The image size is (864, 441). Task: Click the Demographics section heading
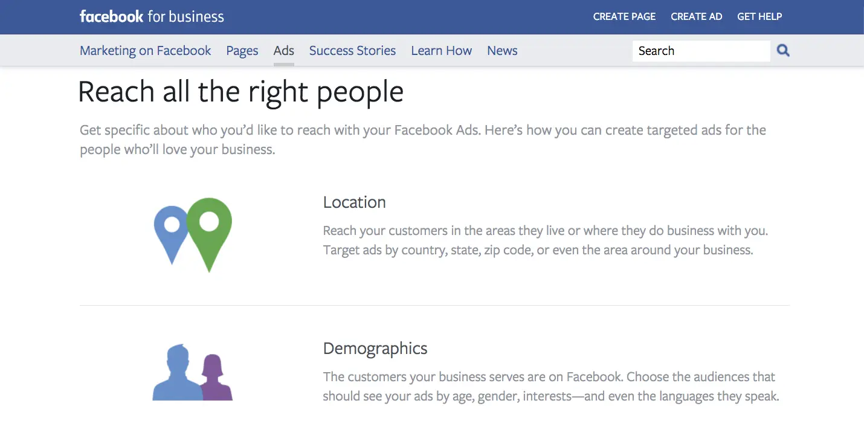pyautogui.click(x=375, y=349)
